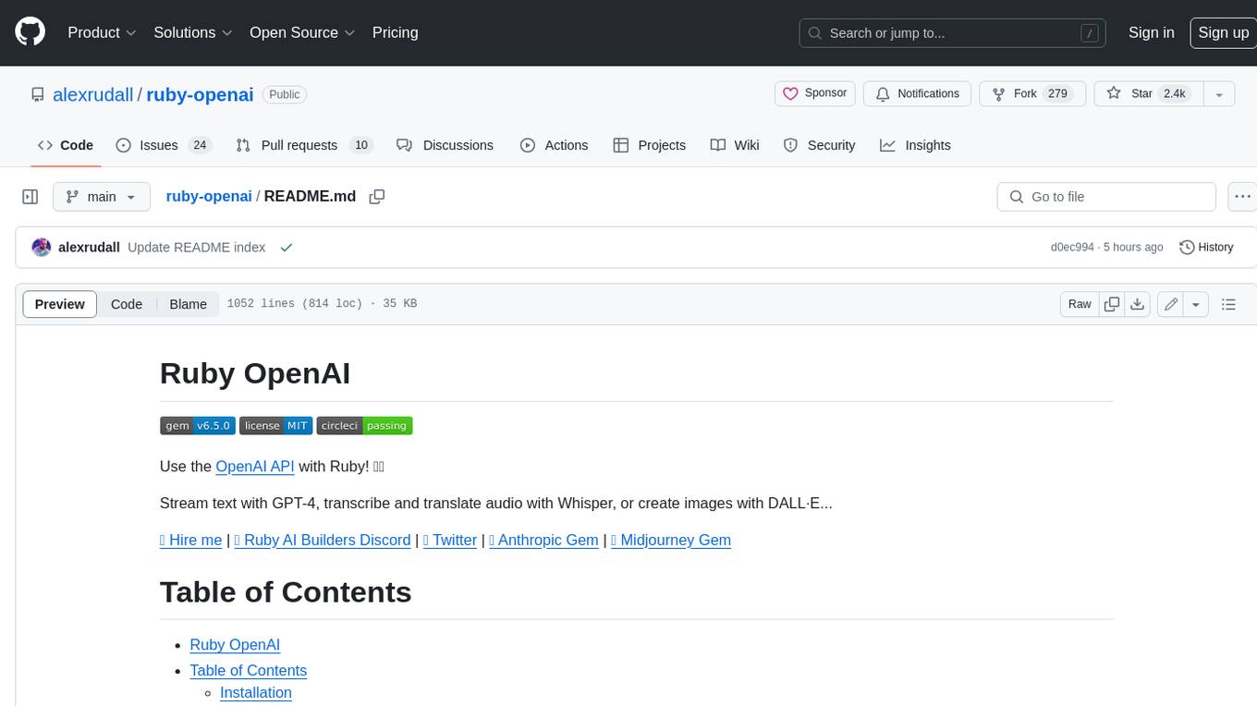The image size is (1257, 706).
Task: Open the Pull requests tab
Action: [x=303, y=145]
